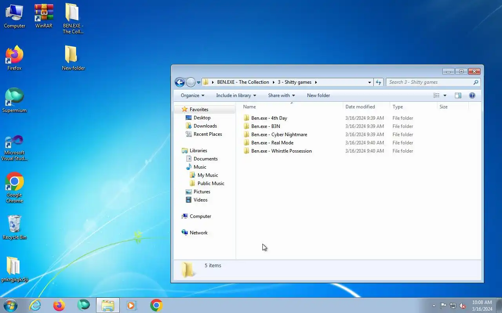Open My Music under Music
This screenshot has width=502, height=313.
pos(207,175)
